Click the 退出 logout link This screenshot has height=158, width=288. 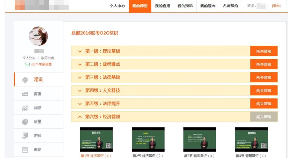pos(276,6)
